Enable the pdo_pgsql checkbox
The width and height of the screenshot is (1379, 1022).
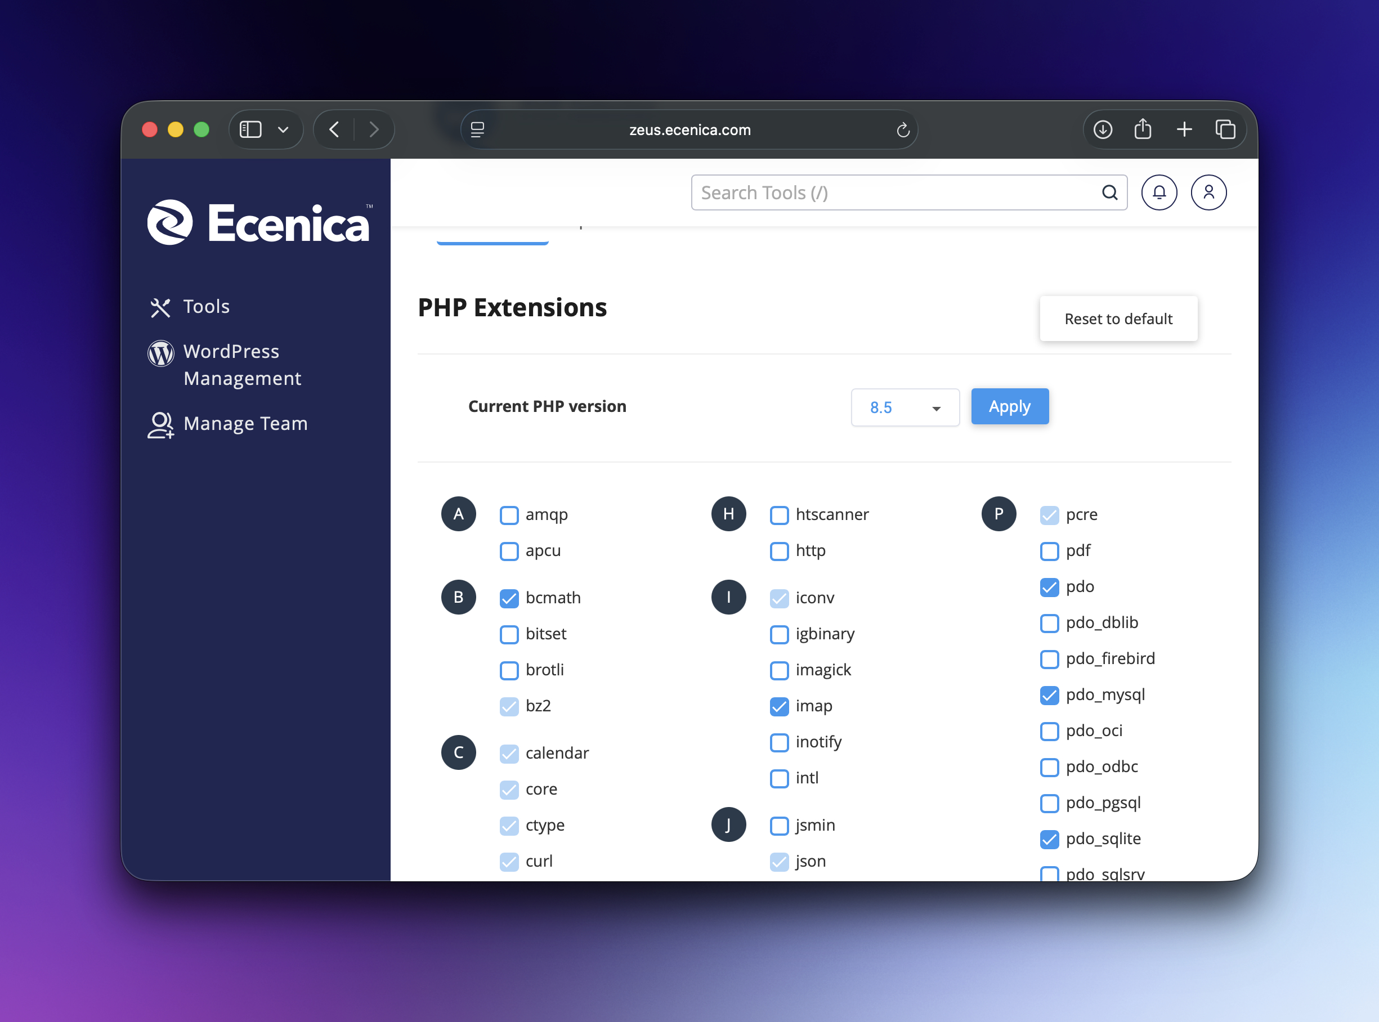coord(1049,804)
